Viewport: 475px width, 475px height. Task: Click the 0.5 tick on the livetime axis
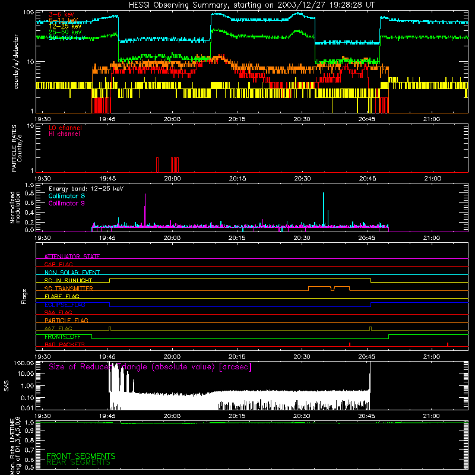click(x=29, y=467)
